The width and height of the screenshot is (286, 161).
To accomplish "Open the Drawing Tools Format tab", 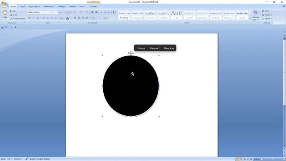I will (x=93, y=6).
